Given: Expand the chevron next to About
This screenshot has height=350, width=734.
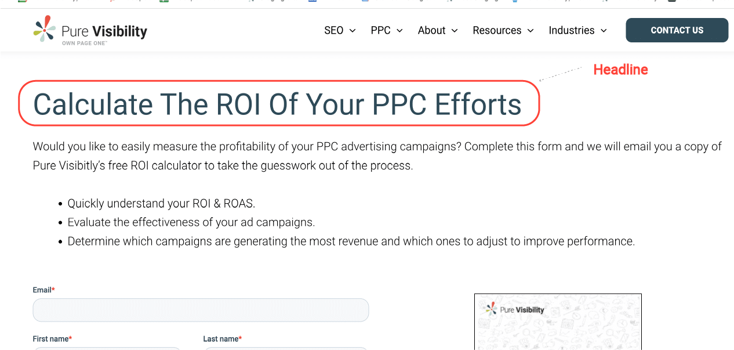Looking at the screenshot, I should [x=455, y=31].
